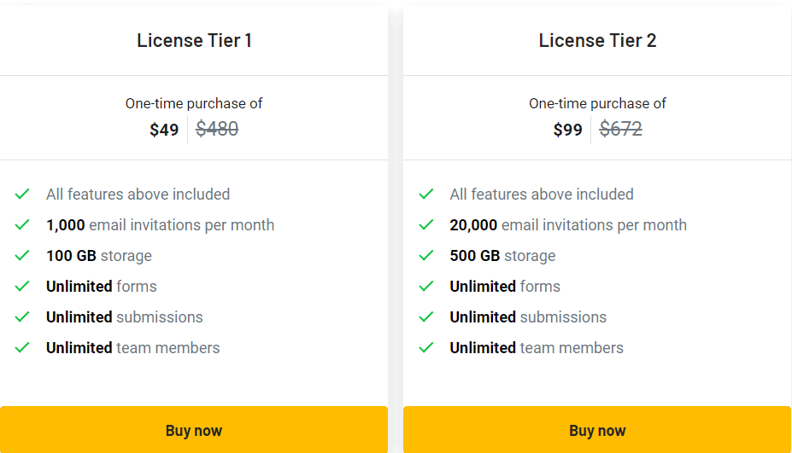Click Tier 2 'One-time purchase of' label
This screenshot has height=453, width=792.
(597, 103)
